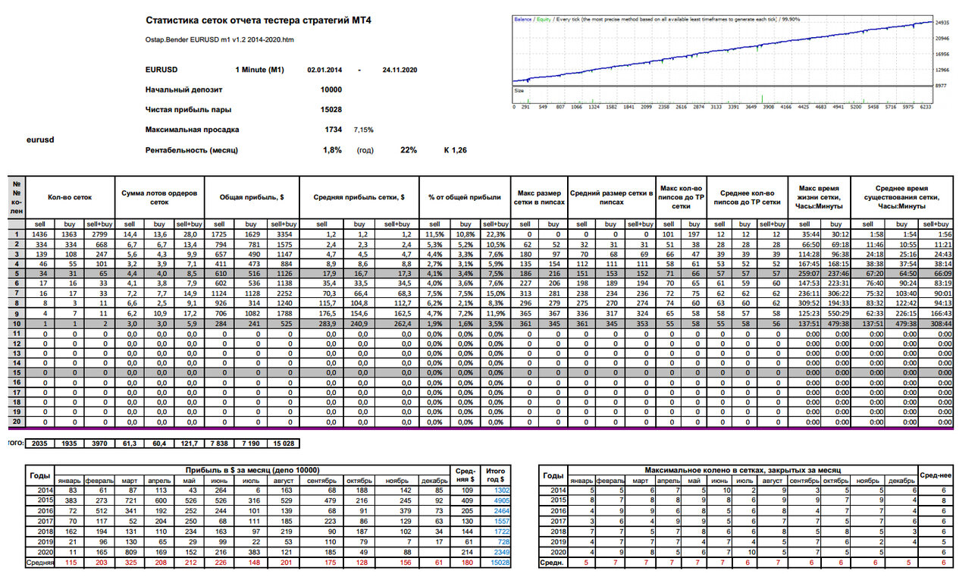
Task: Click the drawdown value 1734
Action: pos(332,130)
